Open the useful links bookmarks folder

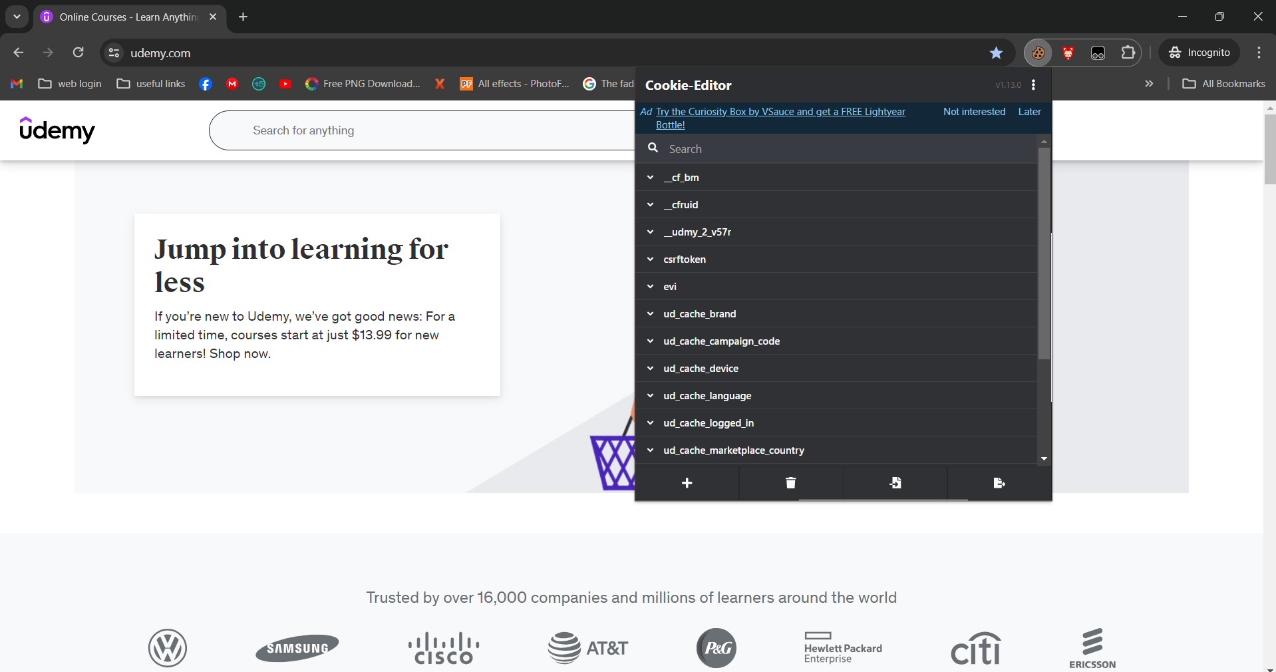(x=151, y=84)
